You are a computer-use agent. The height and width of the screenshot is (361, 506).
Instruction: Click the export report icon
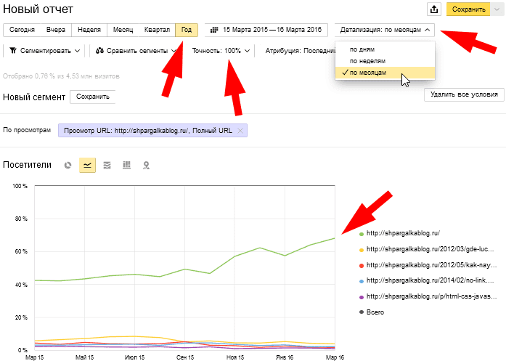click(x=434, y=9)
